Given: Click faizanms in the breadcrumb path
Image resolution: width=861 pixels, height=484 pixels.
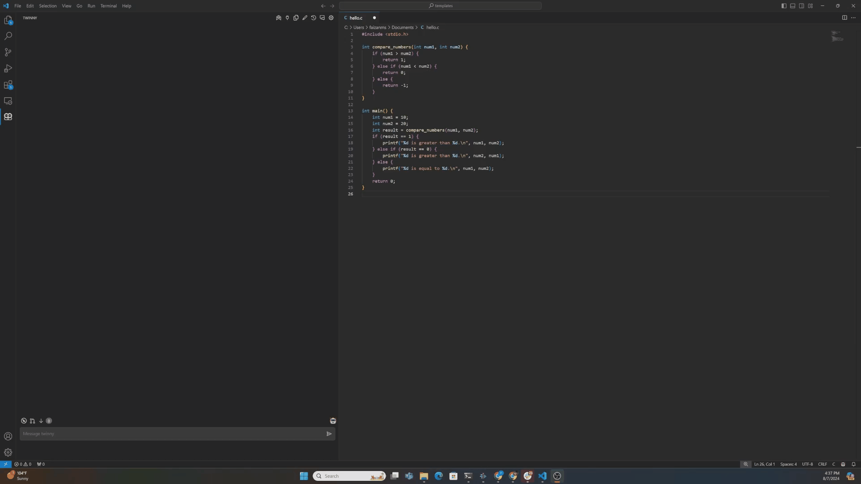Looking at the screenshot, I should [378, 27].
